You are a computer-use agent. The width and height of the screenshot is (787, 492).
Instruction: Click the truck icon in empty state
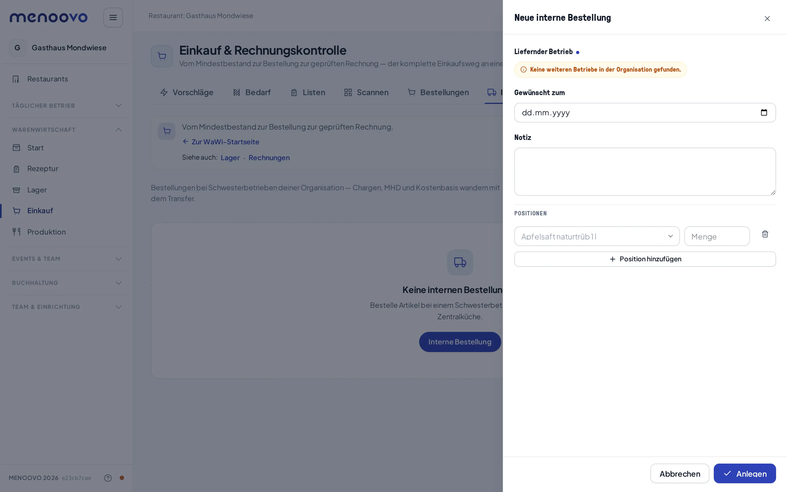[x=460, y=262]
